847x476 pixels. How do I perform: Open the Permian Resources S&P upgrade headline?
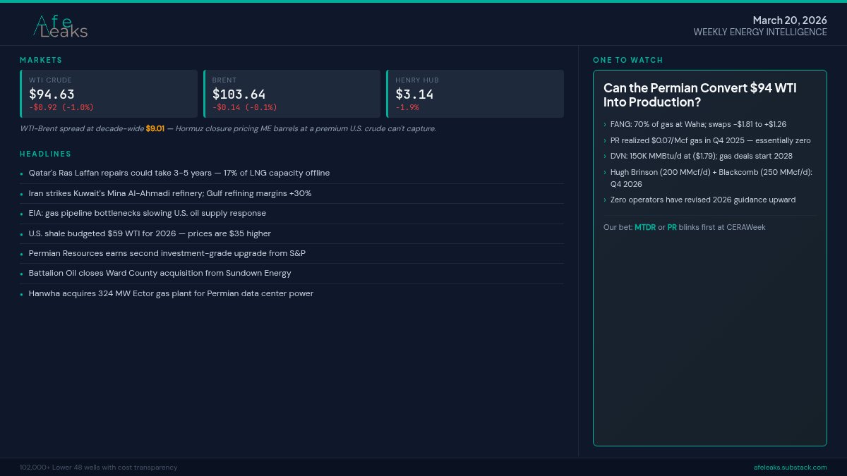tap(167, 253)
